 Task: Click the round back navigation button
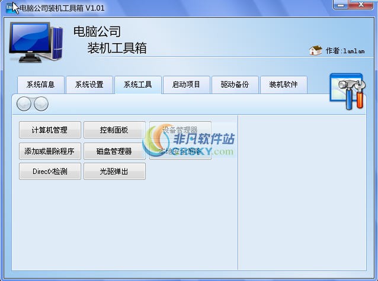tap(24, 104)
